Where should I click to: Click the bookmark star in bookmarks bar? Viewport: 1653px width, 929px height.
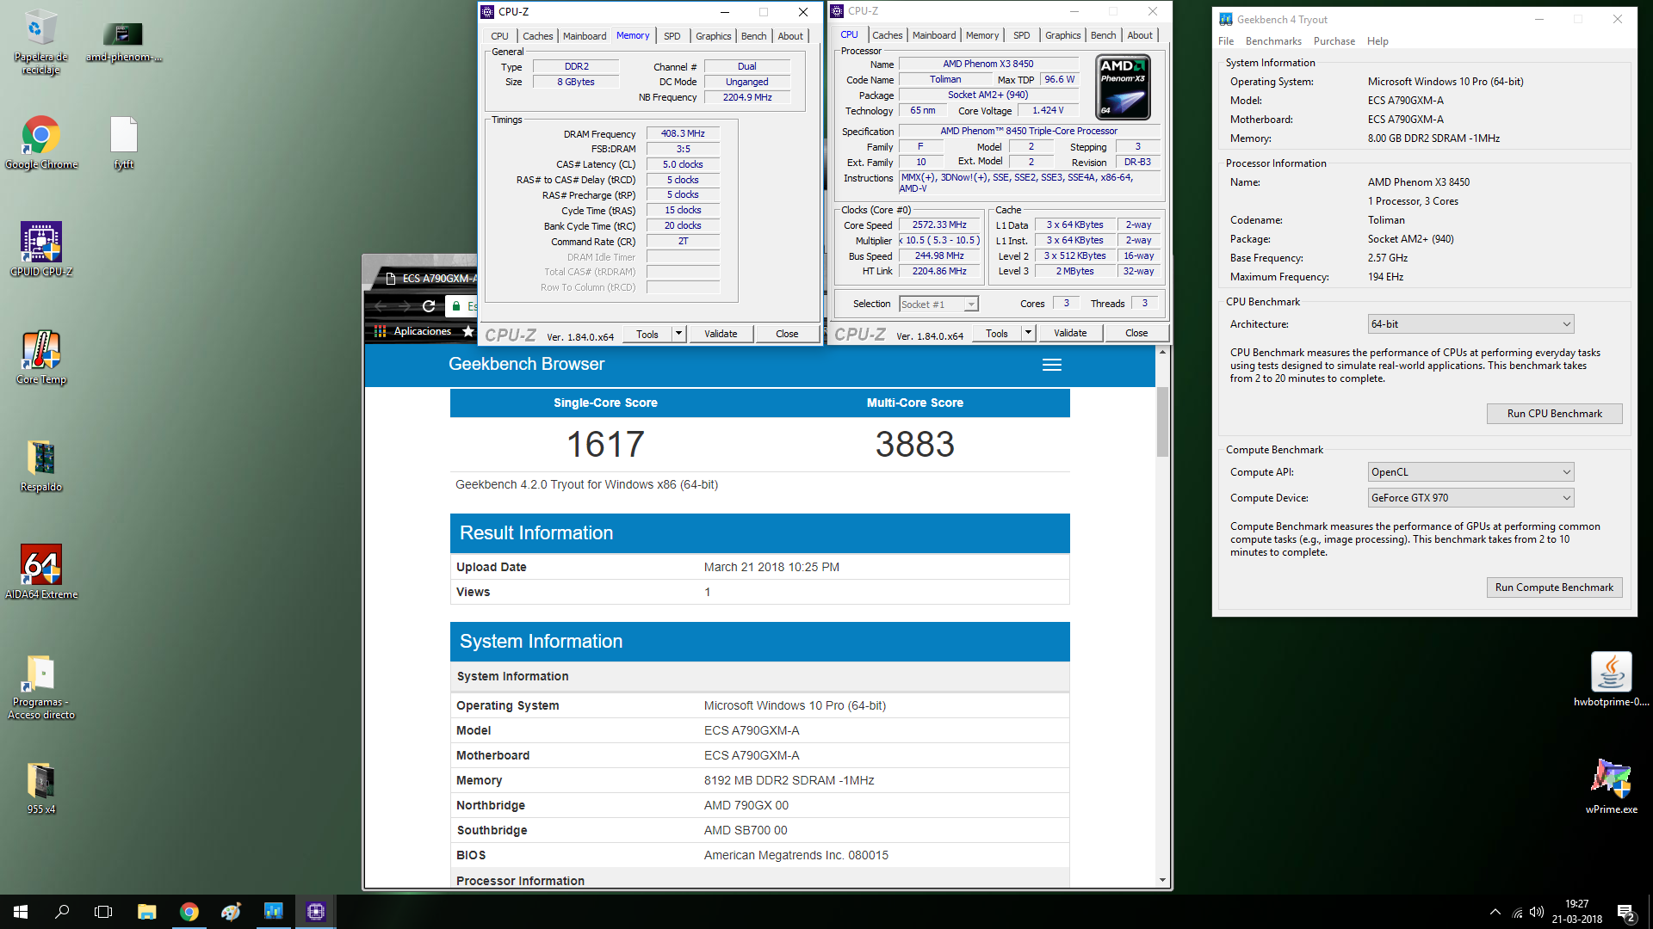pyautogui.click(x=467, y=331)
